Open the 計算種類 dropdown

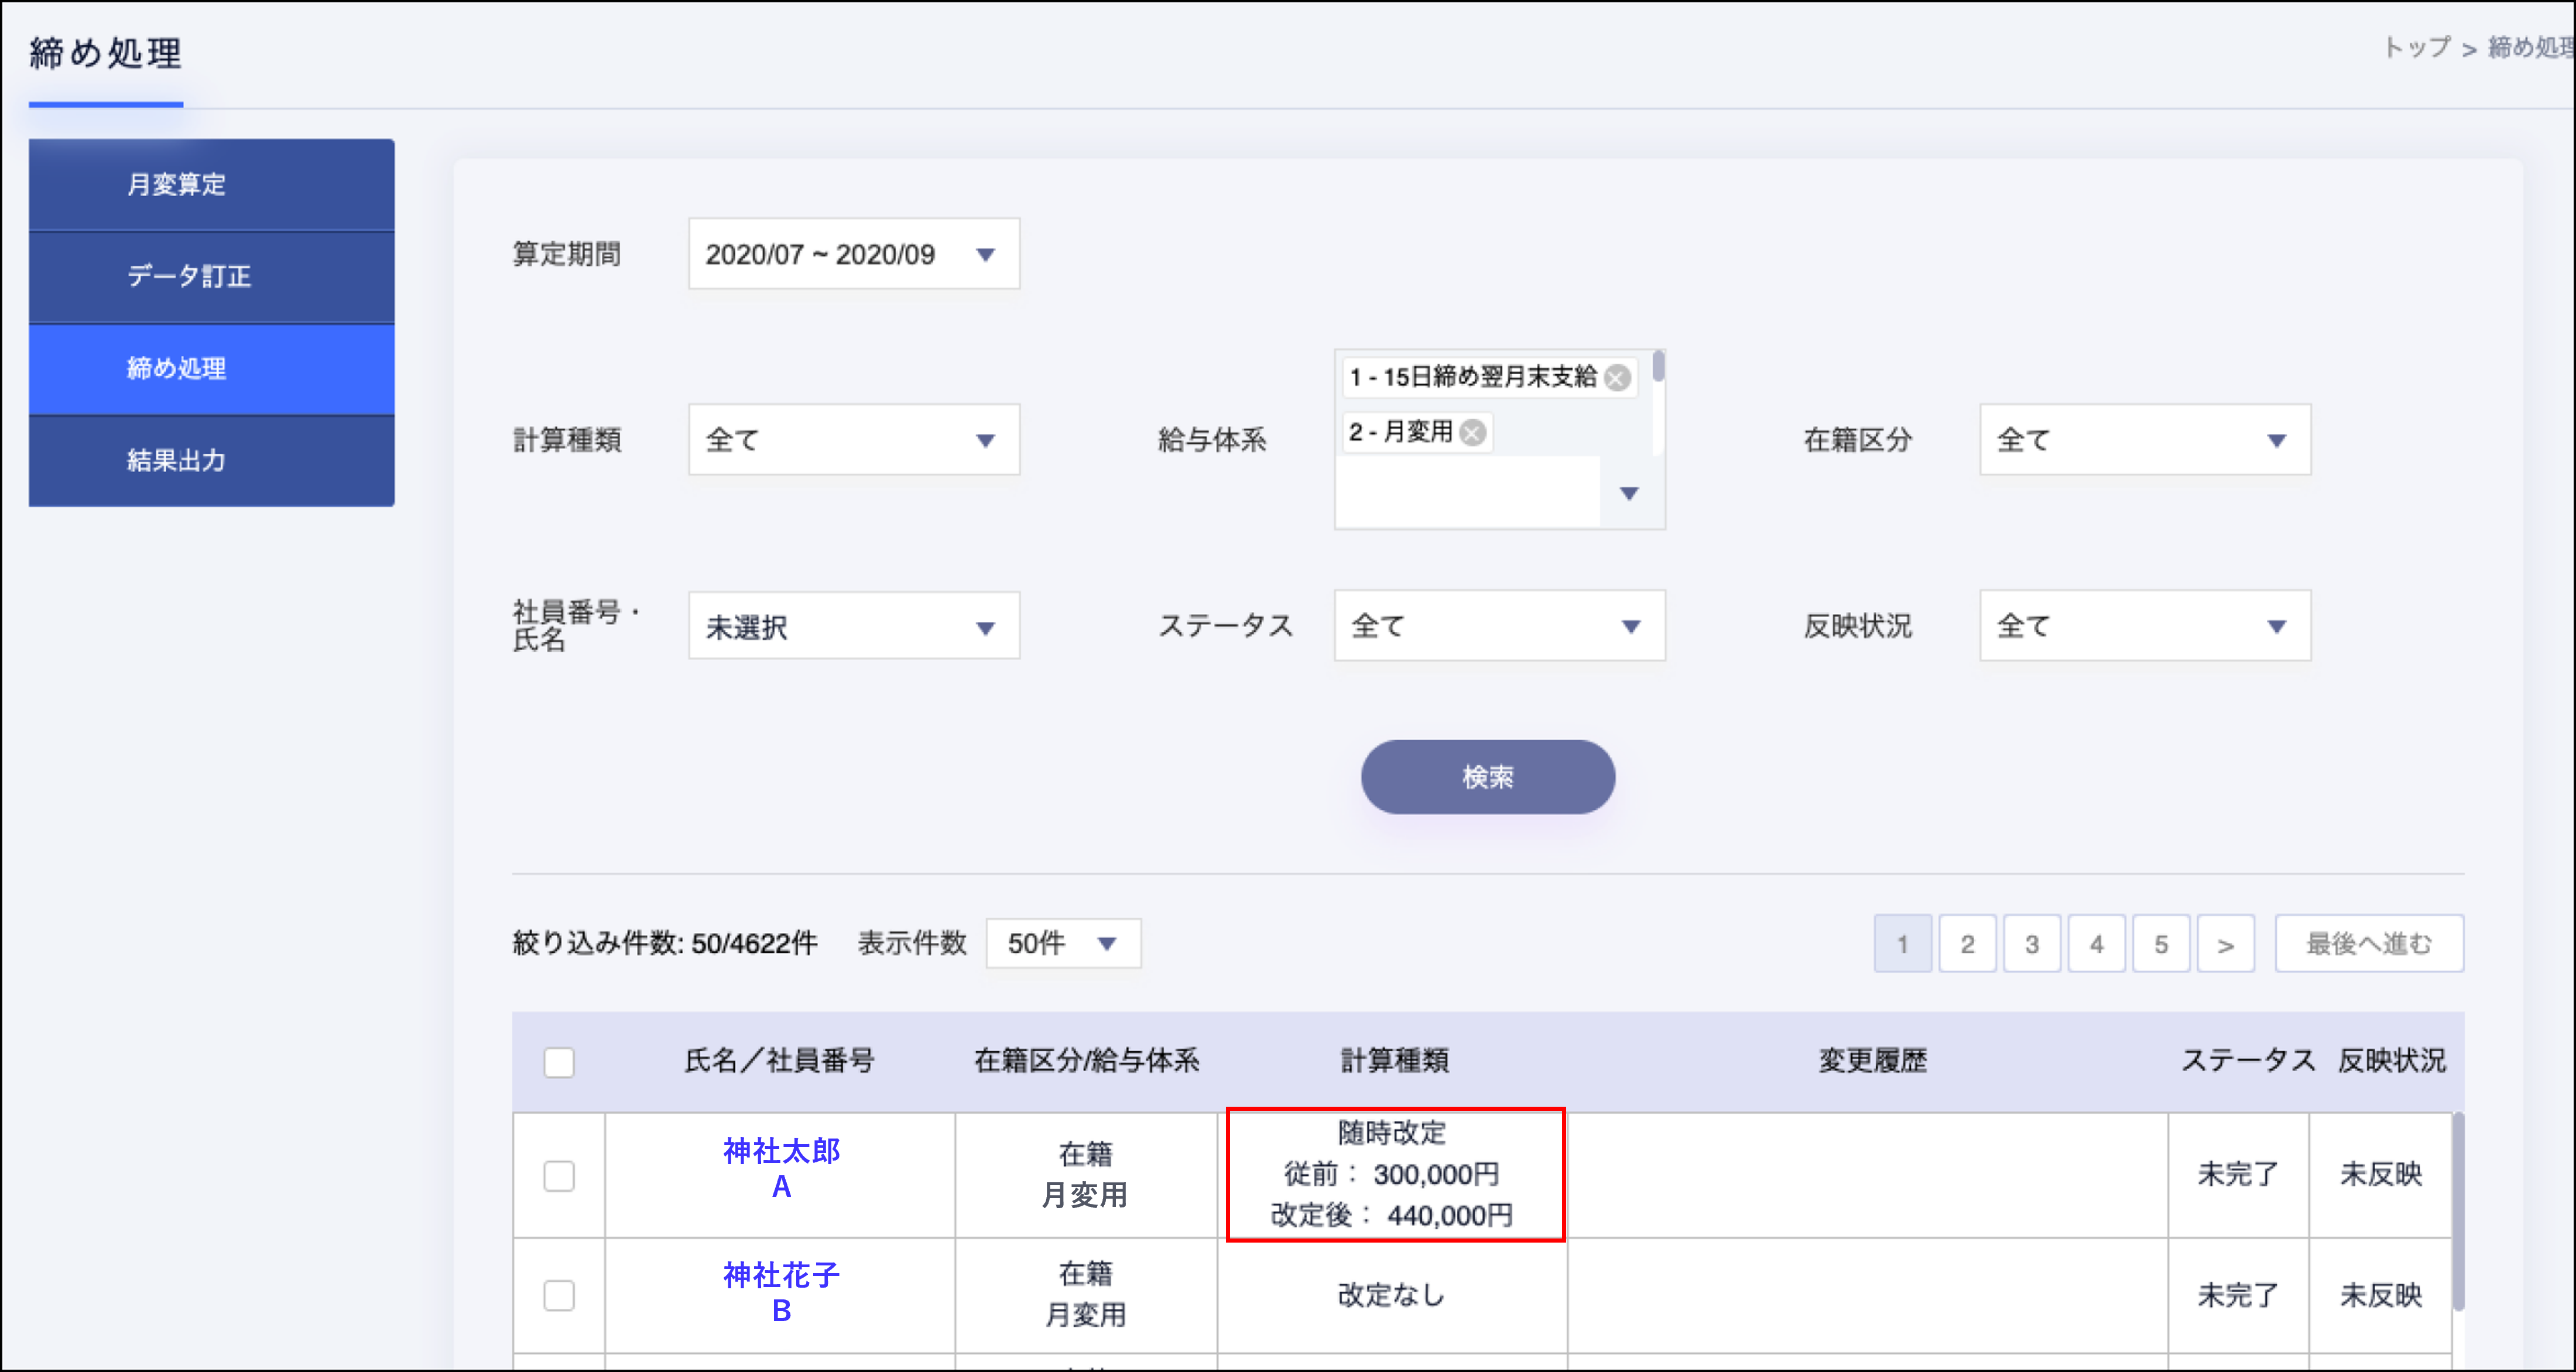[853, 440]
